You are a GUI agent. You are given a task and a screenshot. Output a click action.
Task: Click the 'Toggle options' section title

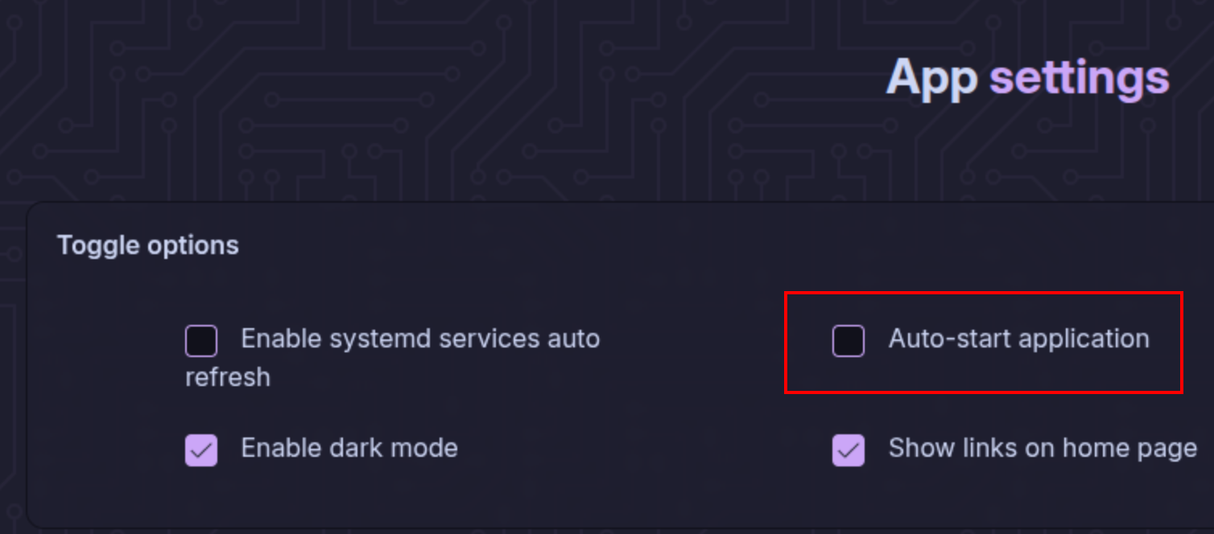click(x=148, y=245)
